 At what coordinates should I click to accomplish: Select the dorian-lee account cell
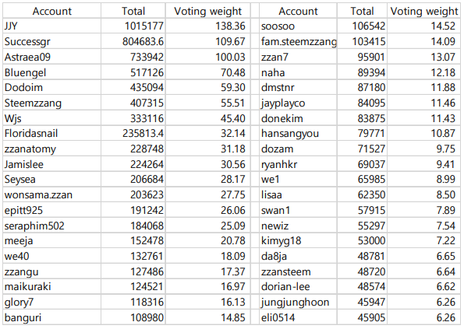pos(298,287)
